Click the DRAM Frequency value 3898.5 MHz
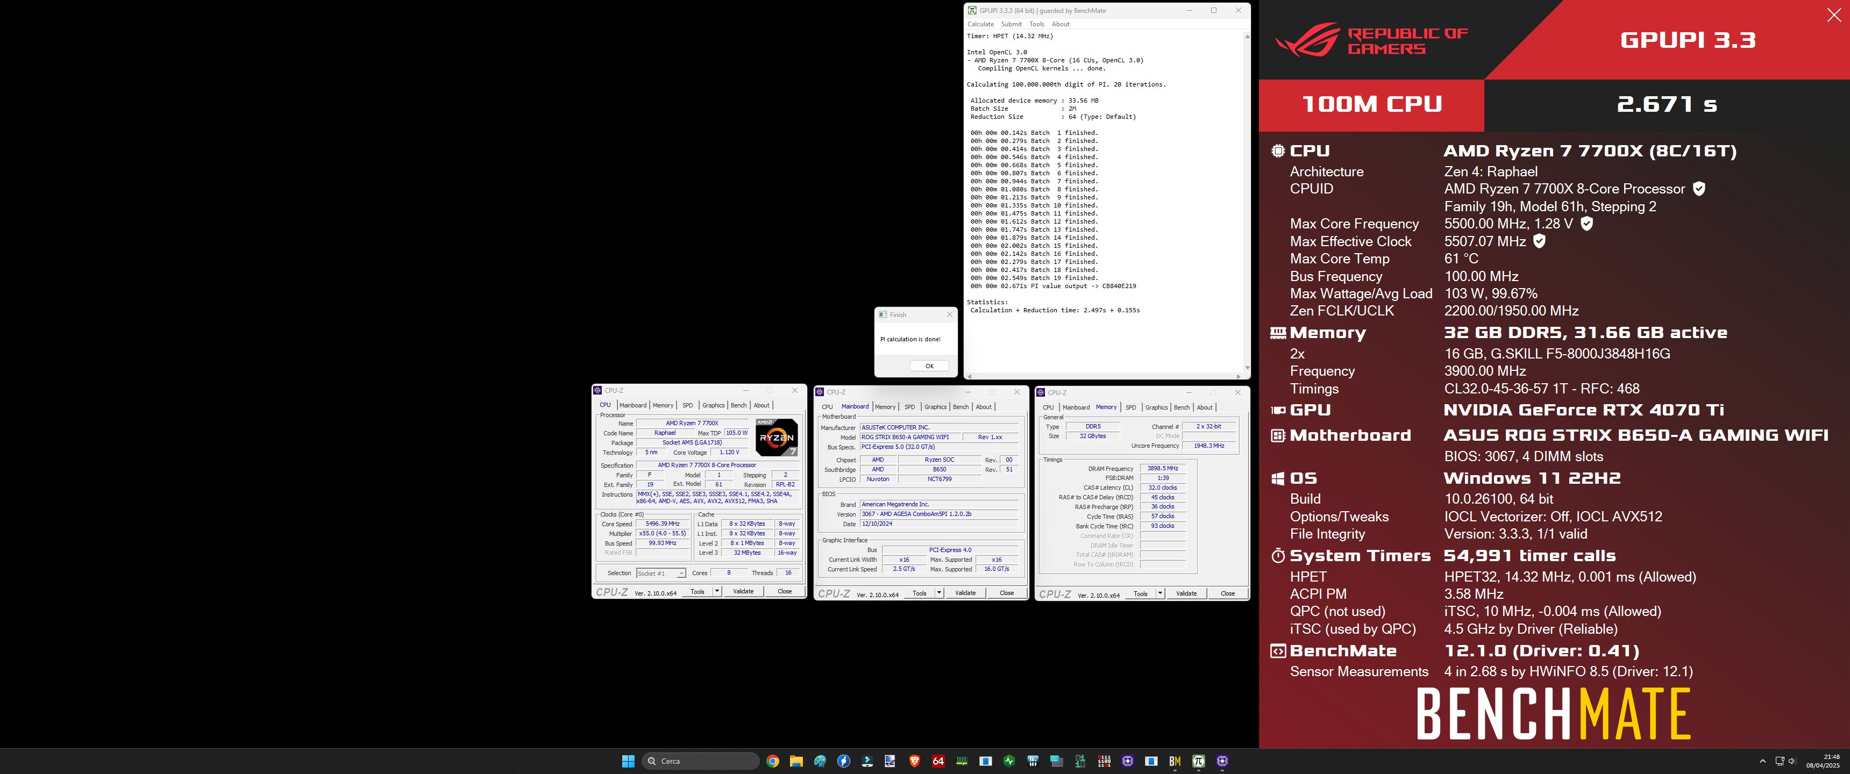This screenshot has width=1850, height=774. [x=1163, y=468]
